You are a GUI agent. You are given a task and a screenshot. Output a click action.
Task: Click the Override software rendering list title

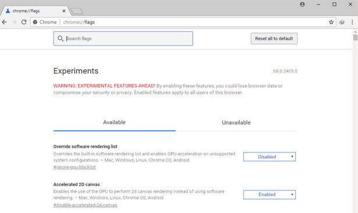coord(85,147)
